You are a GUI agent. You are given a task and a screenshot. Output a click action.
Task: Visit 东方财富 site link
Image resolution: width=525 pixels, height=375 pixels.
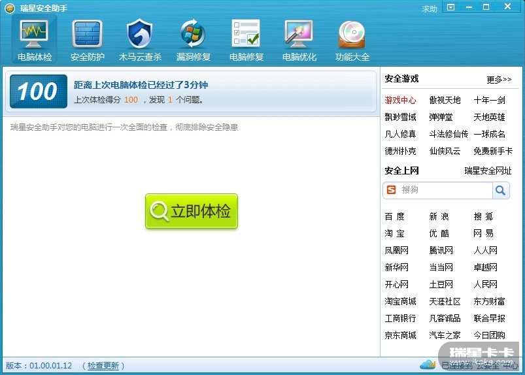(x=489, y=301)
